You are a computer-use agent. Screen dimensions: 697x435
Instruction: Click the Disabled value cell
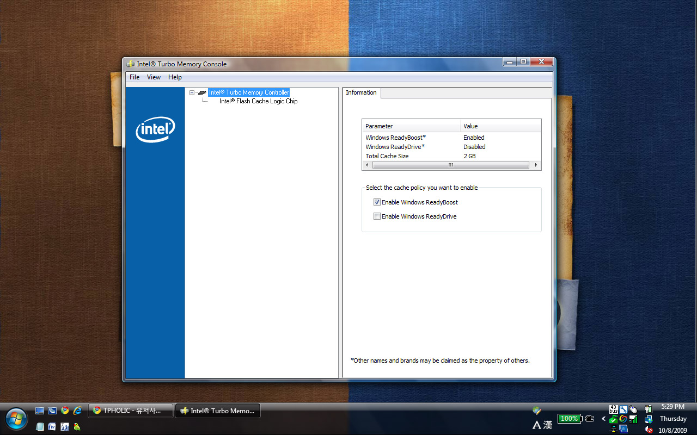tap(474, 147)
